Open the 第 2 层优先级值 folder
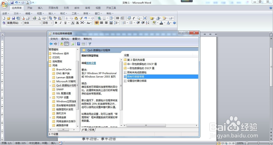 point(136,60)
